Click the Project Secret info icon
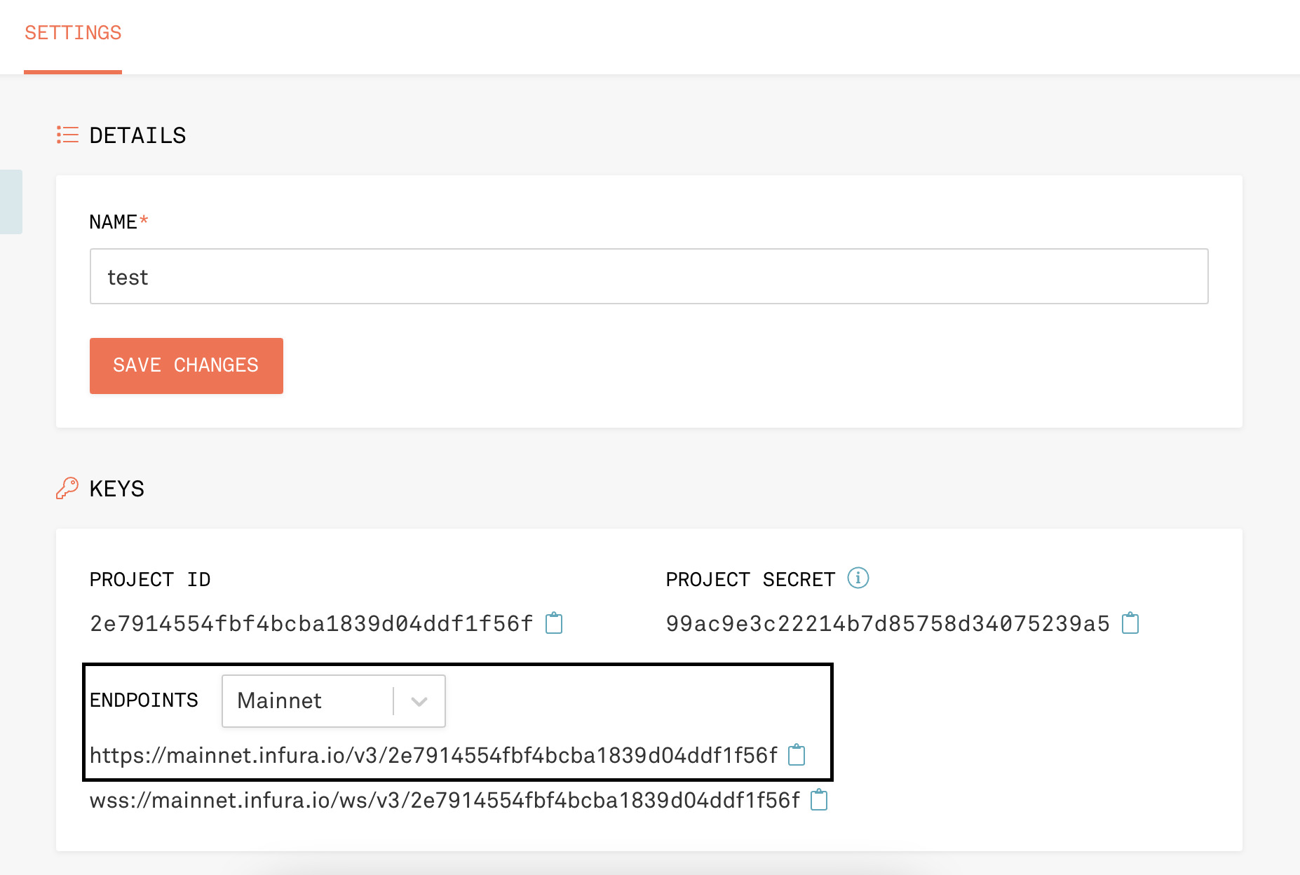Screen dimensions: 1300x875 click(x=858, y=578)
